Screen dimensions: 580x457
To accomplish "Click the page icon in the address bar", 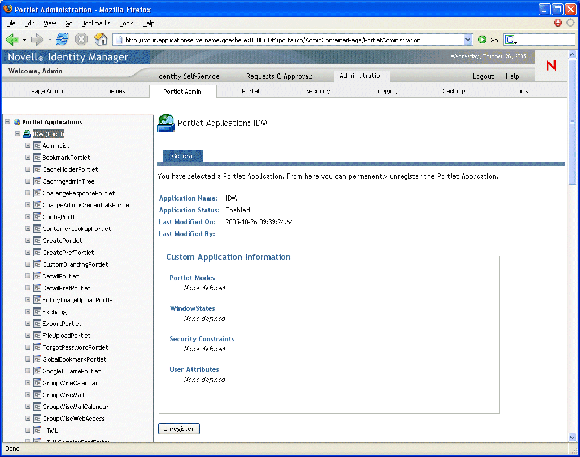I will [119, 40].
